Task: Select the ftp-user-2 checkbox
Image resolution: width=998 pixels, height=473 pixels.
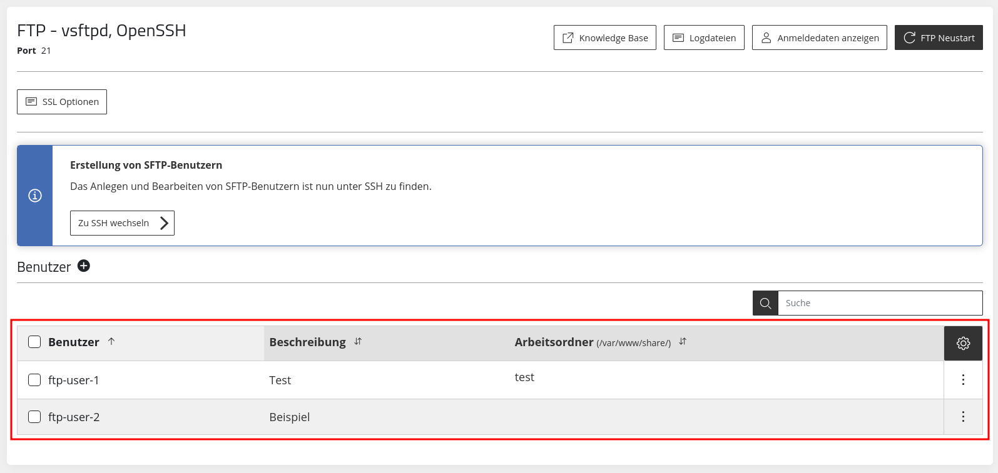Action: point(34,417)
